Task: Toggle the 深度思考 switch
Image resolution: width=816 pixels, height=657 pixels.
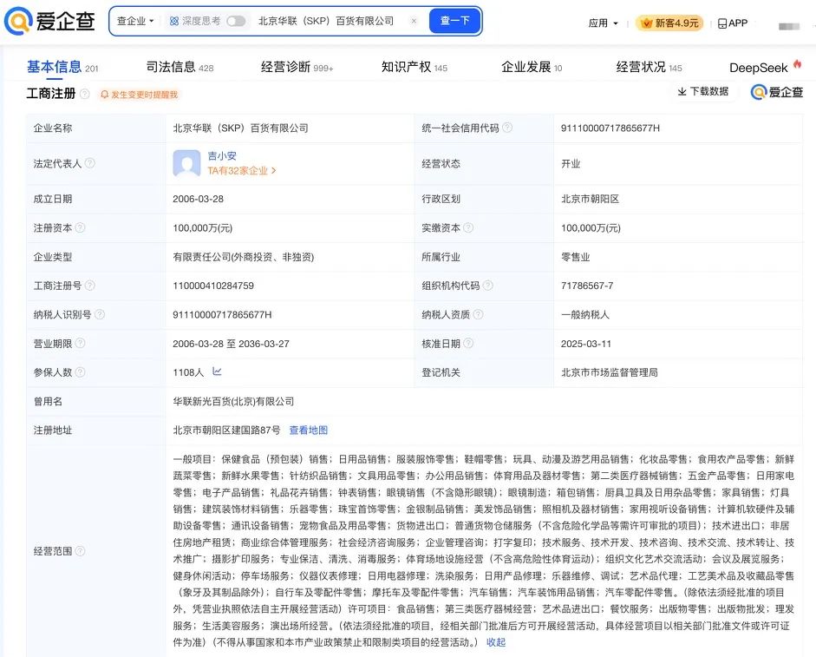Action: 235,21
